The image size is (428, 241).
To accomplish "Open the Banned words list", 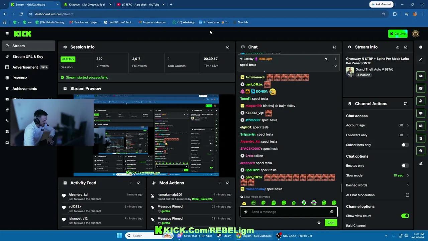I will (378, 185).
